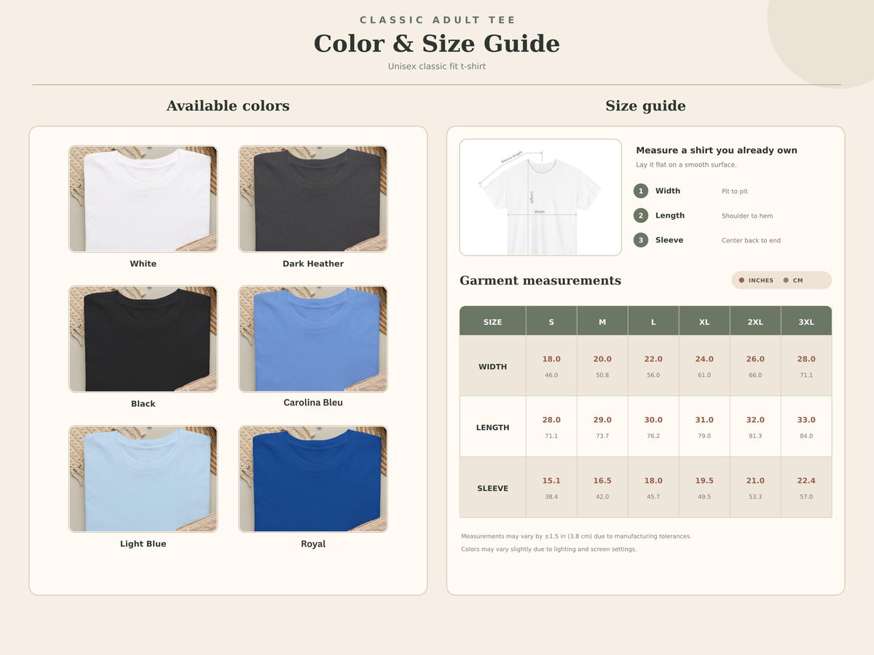Viewport: 874px width, 655px height.
Task: Switch measurements to CM
Action: pyautogui.click(x=793, y=280)
